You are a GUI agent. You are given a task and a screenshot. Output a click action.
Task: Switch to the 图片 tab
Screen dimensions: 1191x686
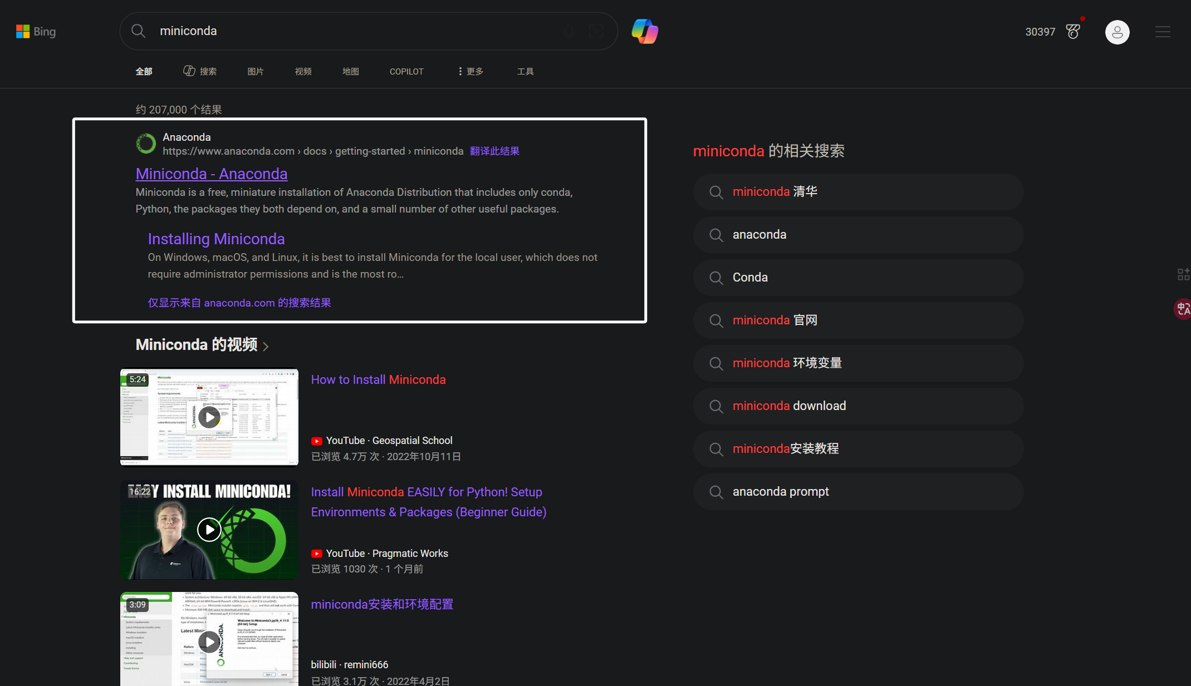(x=256, y=71)
